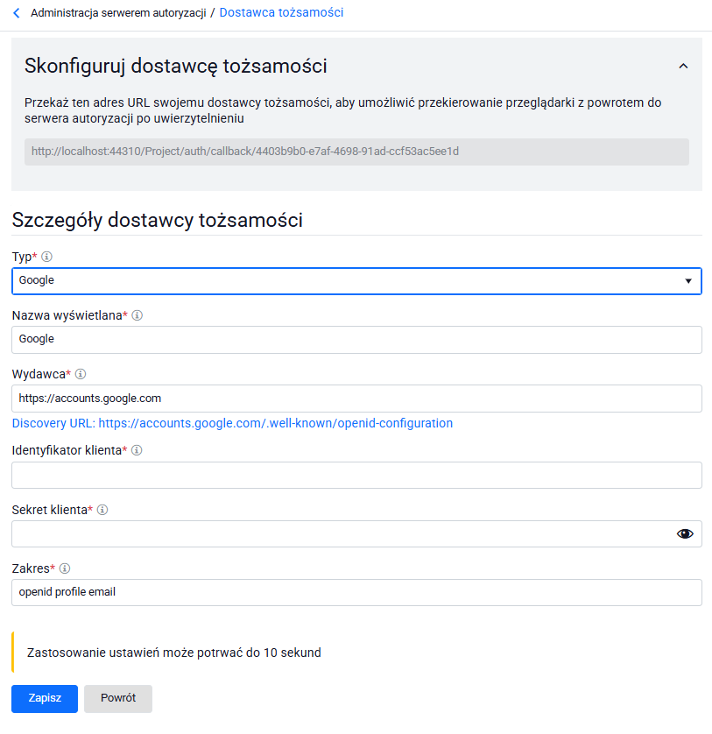
Task: Open the Zakres info icon
Action: point(65,568)
